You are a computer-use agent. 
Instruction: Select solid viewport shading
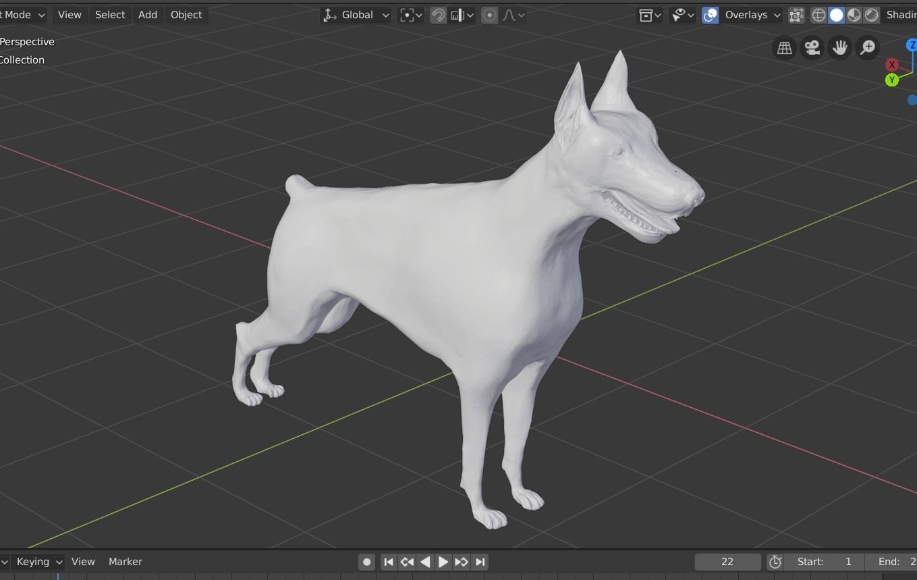click(836, 15)
